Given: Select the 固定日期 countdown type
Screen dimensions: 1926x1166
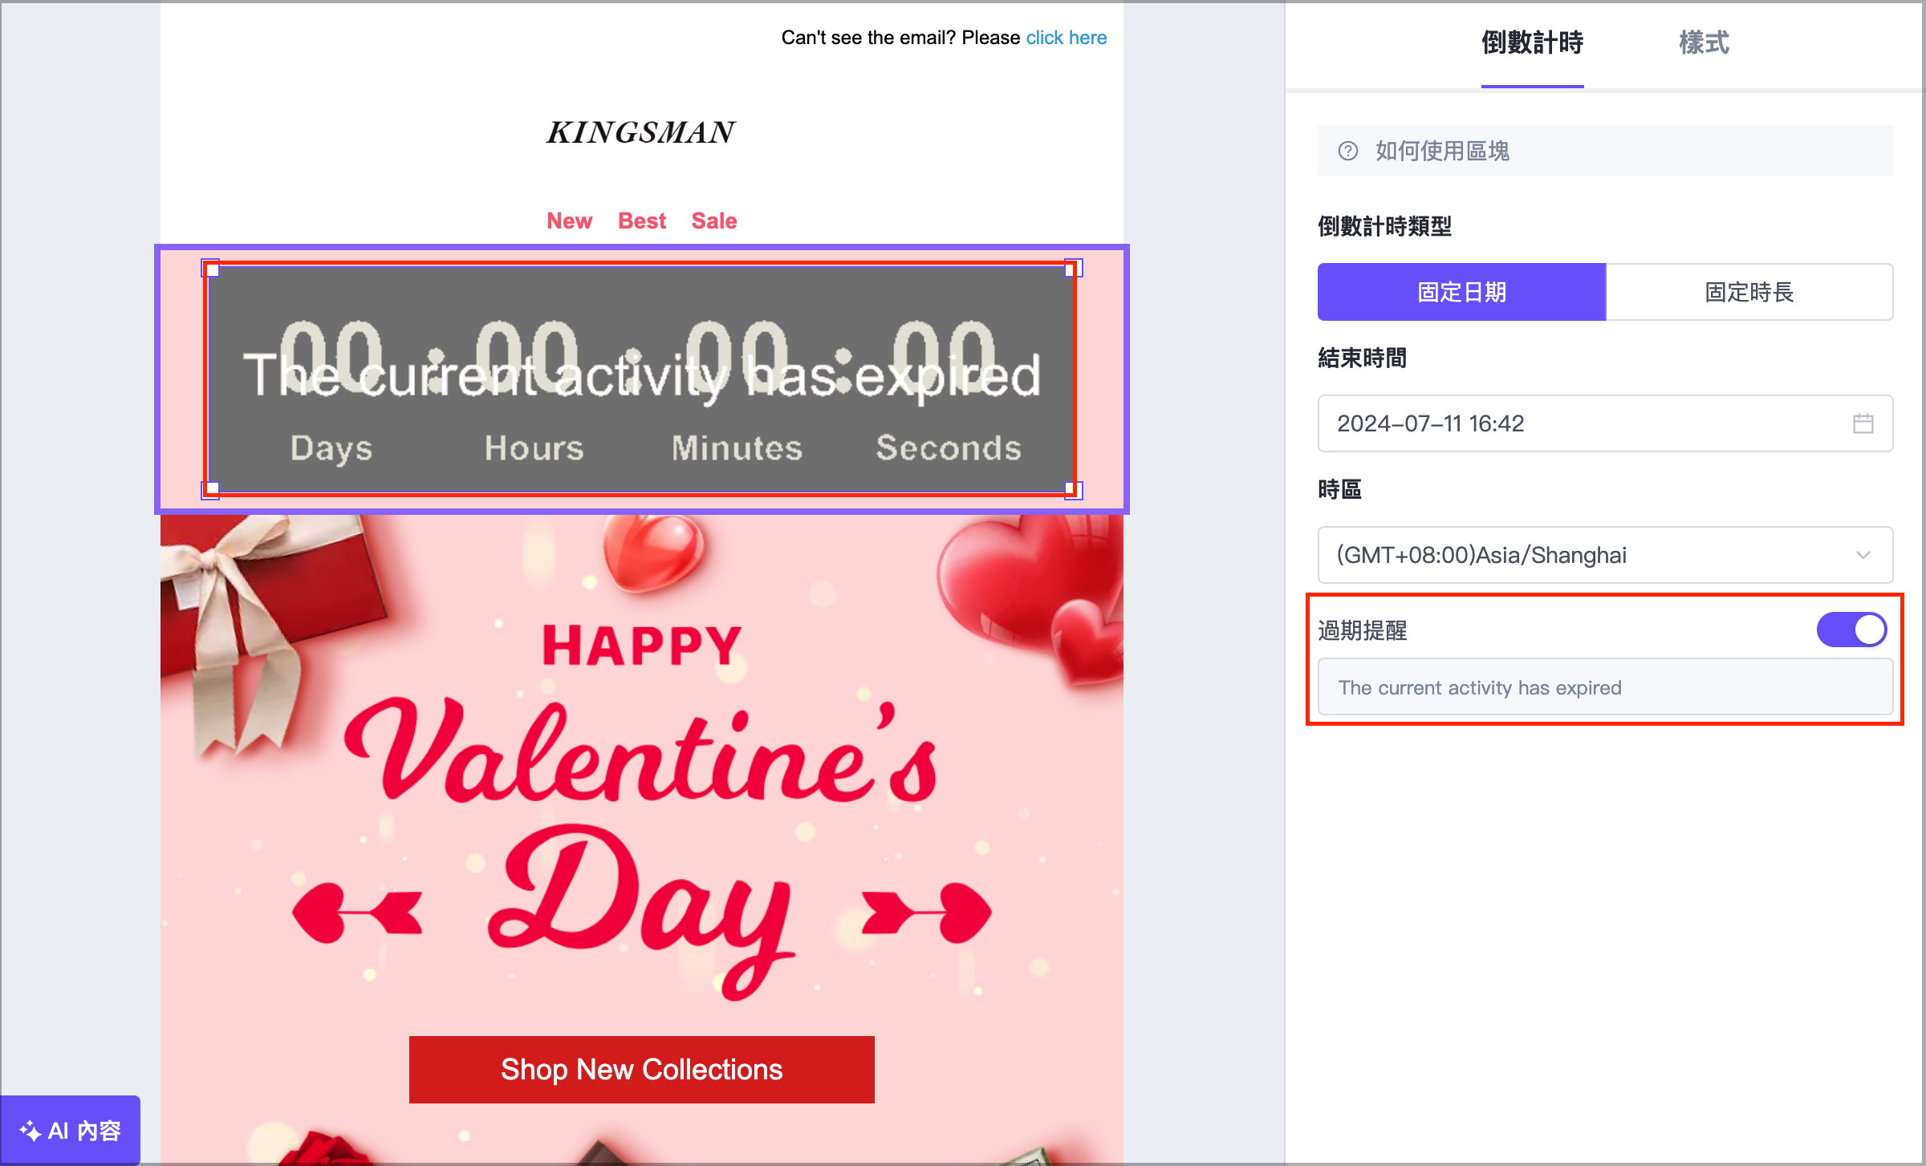Looking at the screenshot, I should [x=1461, y=292].
